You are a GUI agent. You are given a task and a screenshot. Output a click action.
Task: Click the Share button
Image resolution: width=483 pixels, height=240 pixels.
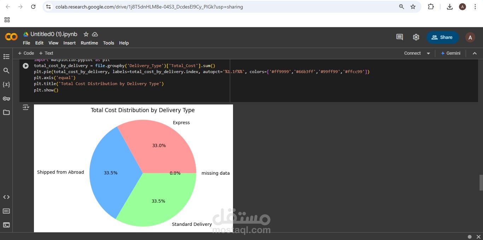[443, 37]
